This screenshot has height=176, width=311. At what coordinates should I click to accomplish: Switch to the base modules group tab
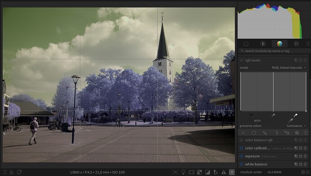[x=263, y=44]
